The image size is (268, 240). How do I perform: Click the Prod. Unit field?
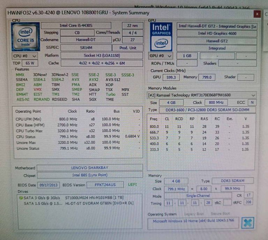(x=128, y=48)
